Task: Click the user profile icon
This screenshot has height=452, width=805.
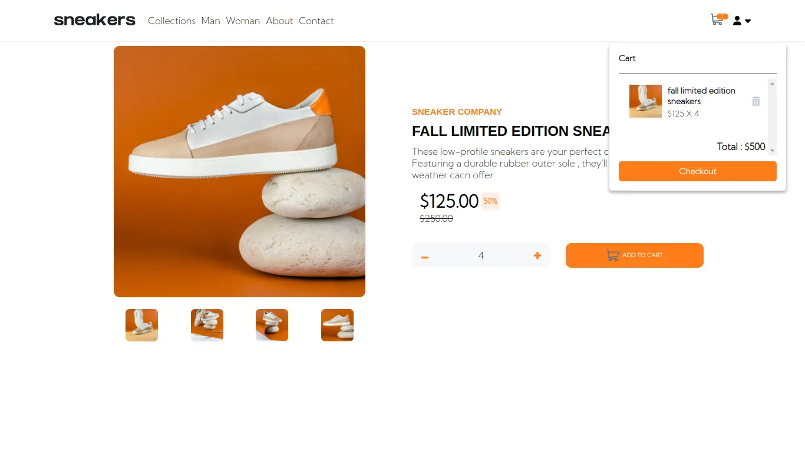Action: pos(737,21)
